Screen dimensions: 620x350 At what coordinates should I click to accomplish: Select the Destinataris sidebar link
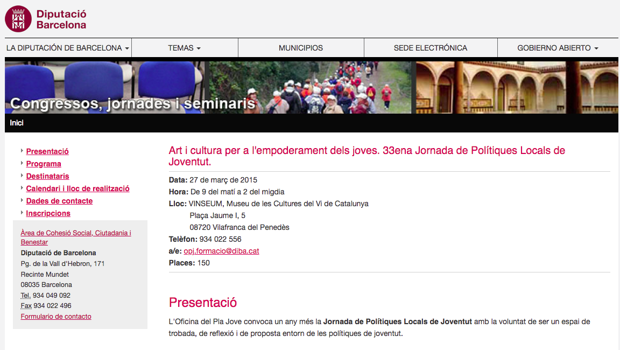pyautogui.click(x=47, y=177)
